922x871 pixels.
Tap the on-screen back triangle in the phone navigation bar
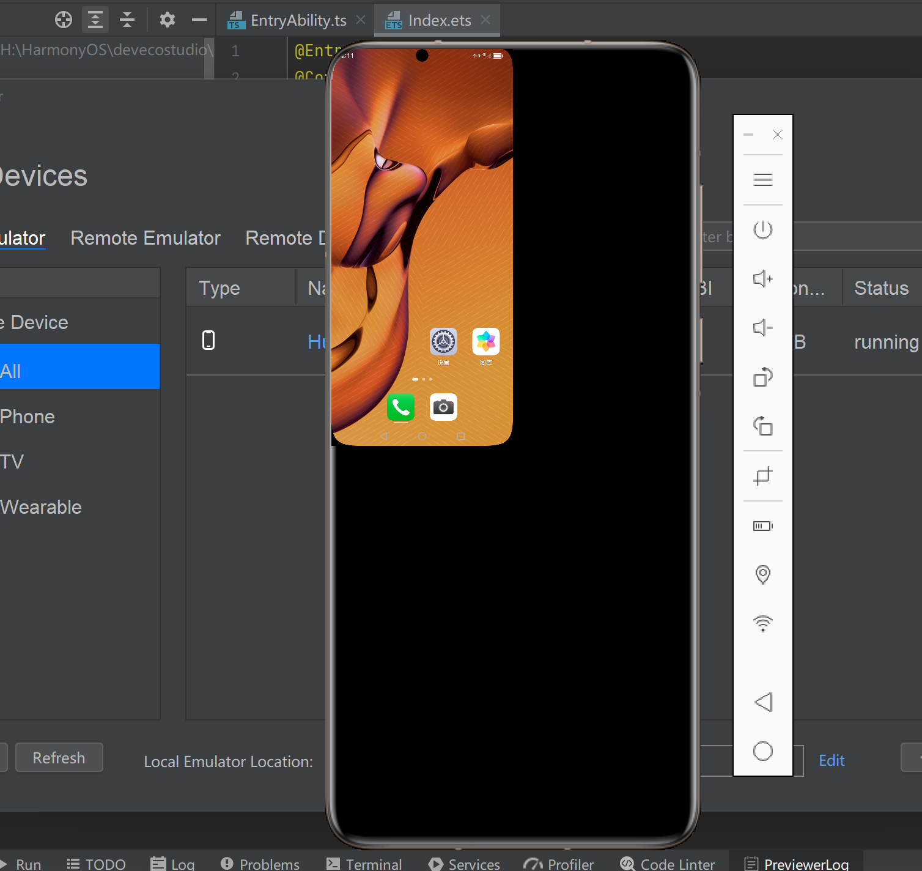pyautogui.click(x=383, y=436)
